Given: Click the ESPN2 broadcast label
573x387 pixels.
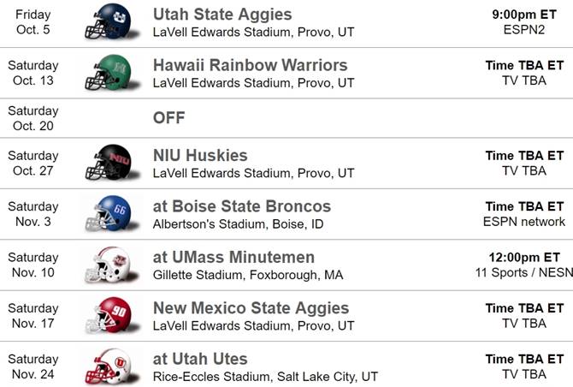Looking at the screenshot, I should tap(524, 30).
